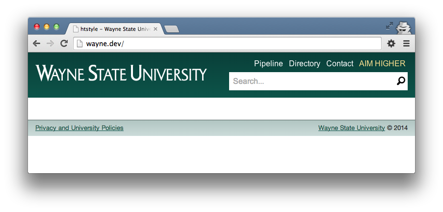Toggle fullscreen with the expand arrows icon
443x212 pixels.
(390, 26)
